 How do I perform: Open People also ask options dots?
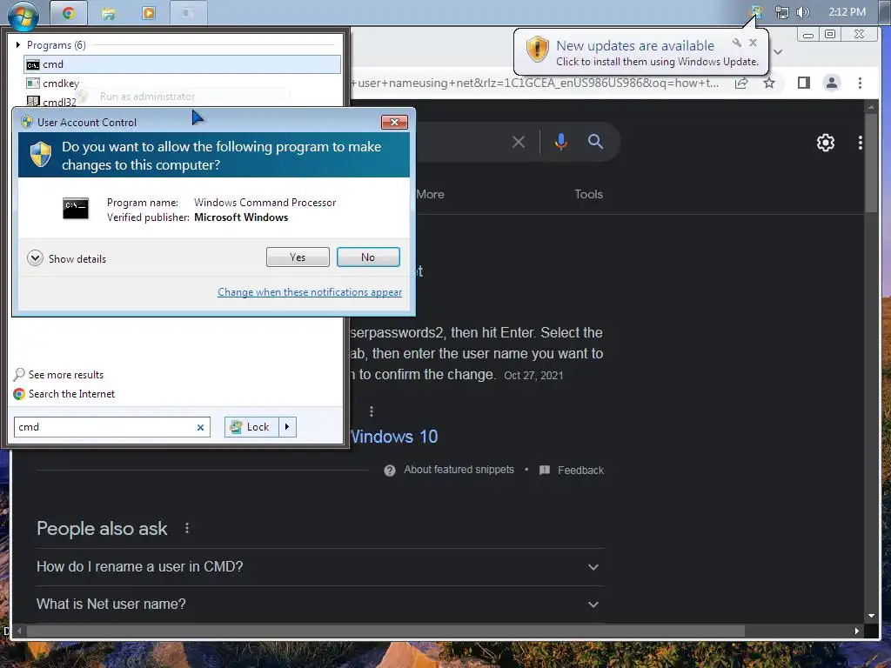pyautogui.click(x=187, y=528)
